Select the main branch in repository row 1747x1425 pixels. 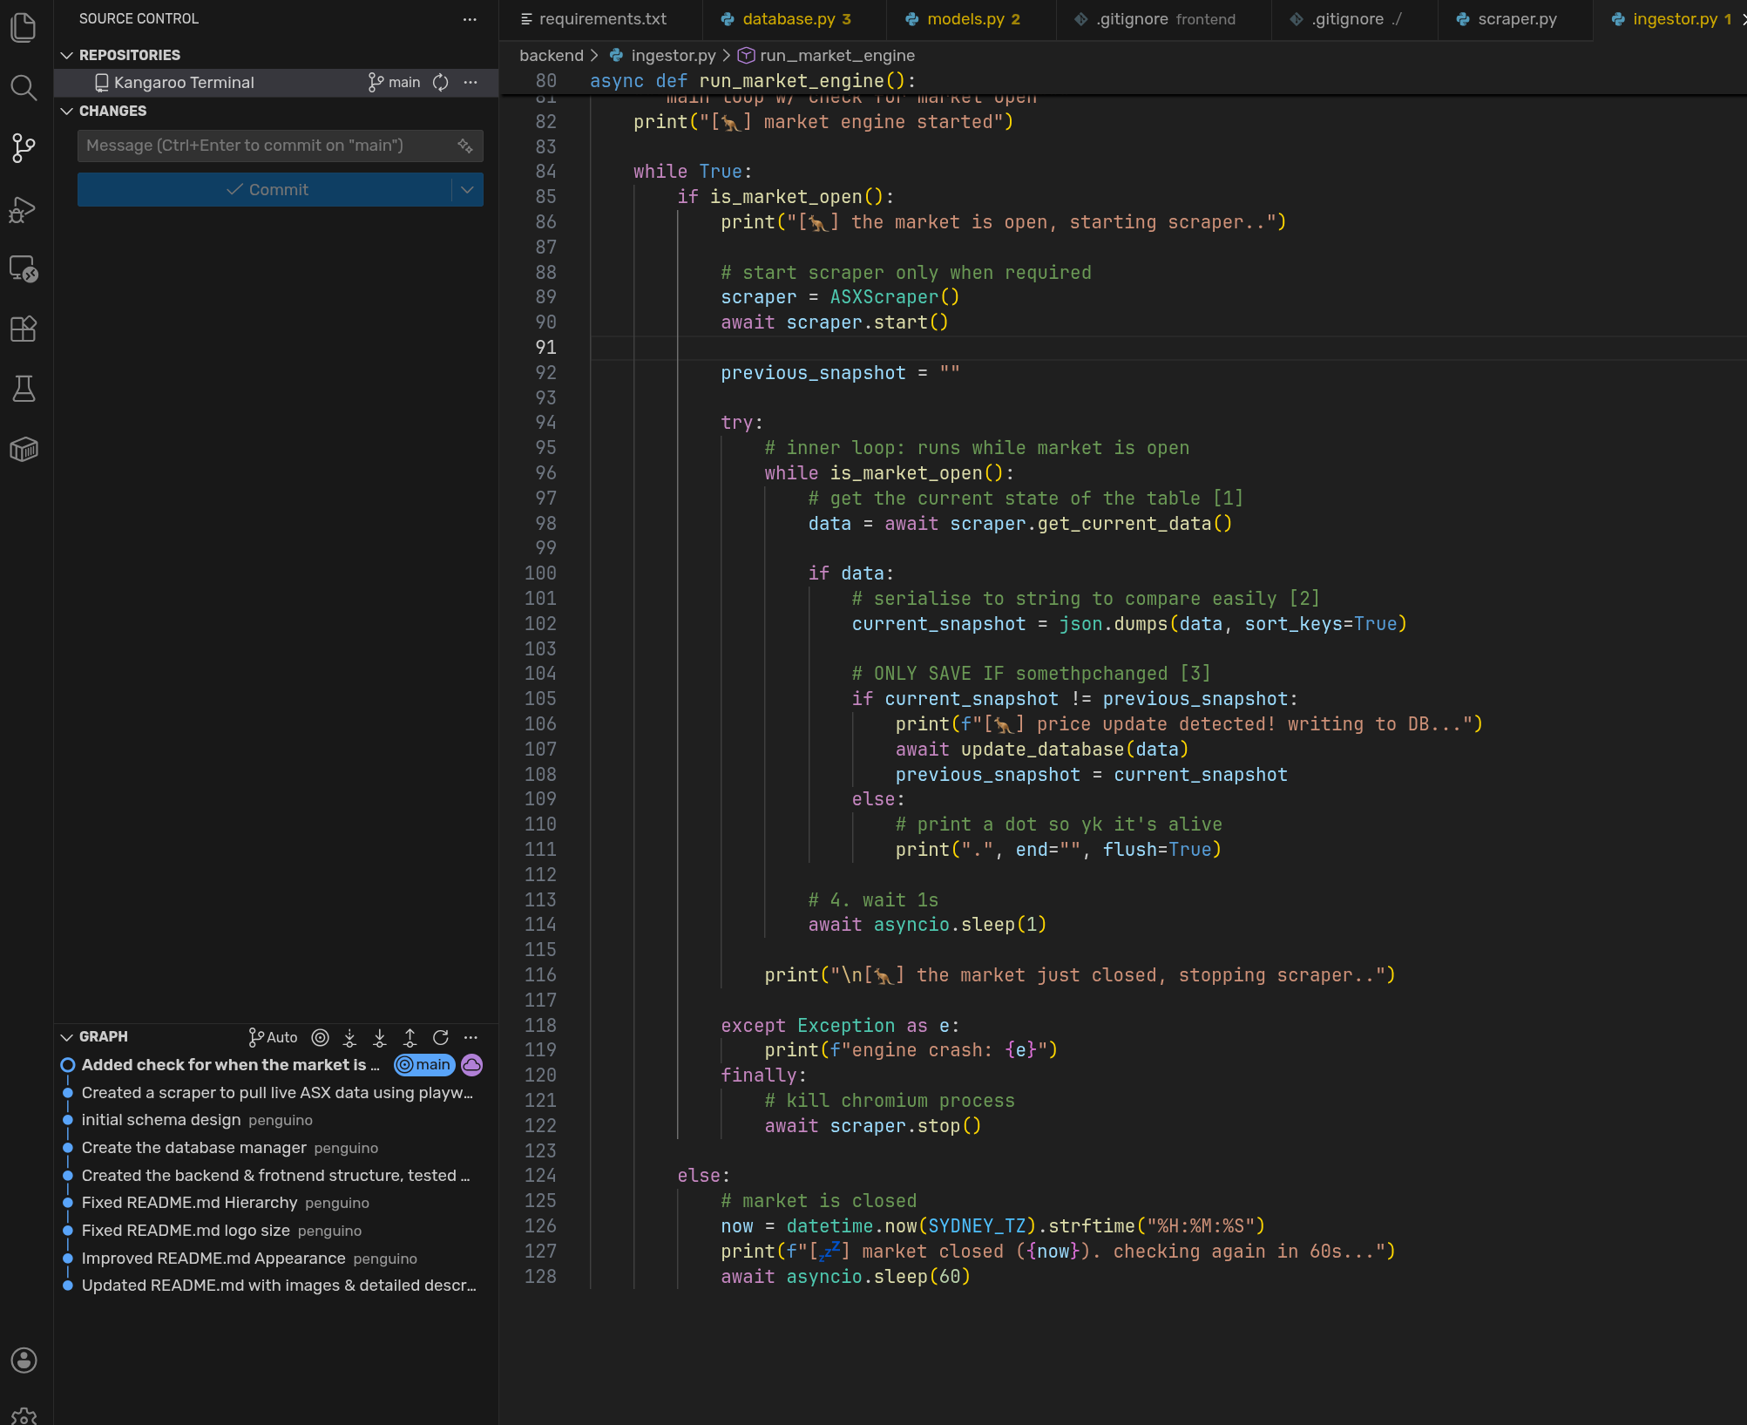tap(394, 82)
